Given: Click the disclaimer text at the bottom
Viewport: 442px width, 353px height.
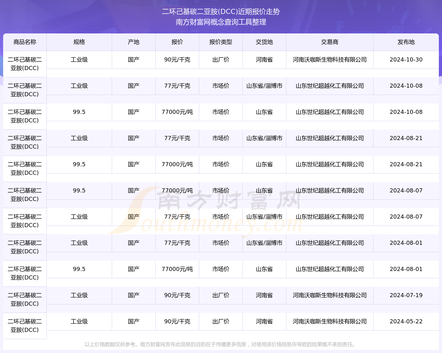Looking at the screenshot, I should point(220,344).
